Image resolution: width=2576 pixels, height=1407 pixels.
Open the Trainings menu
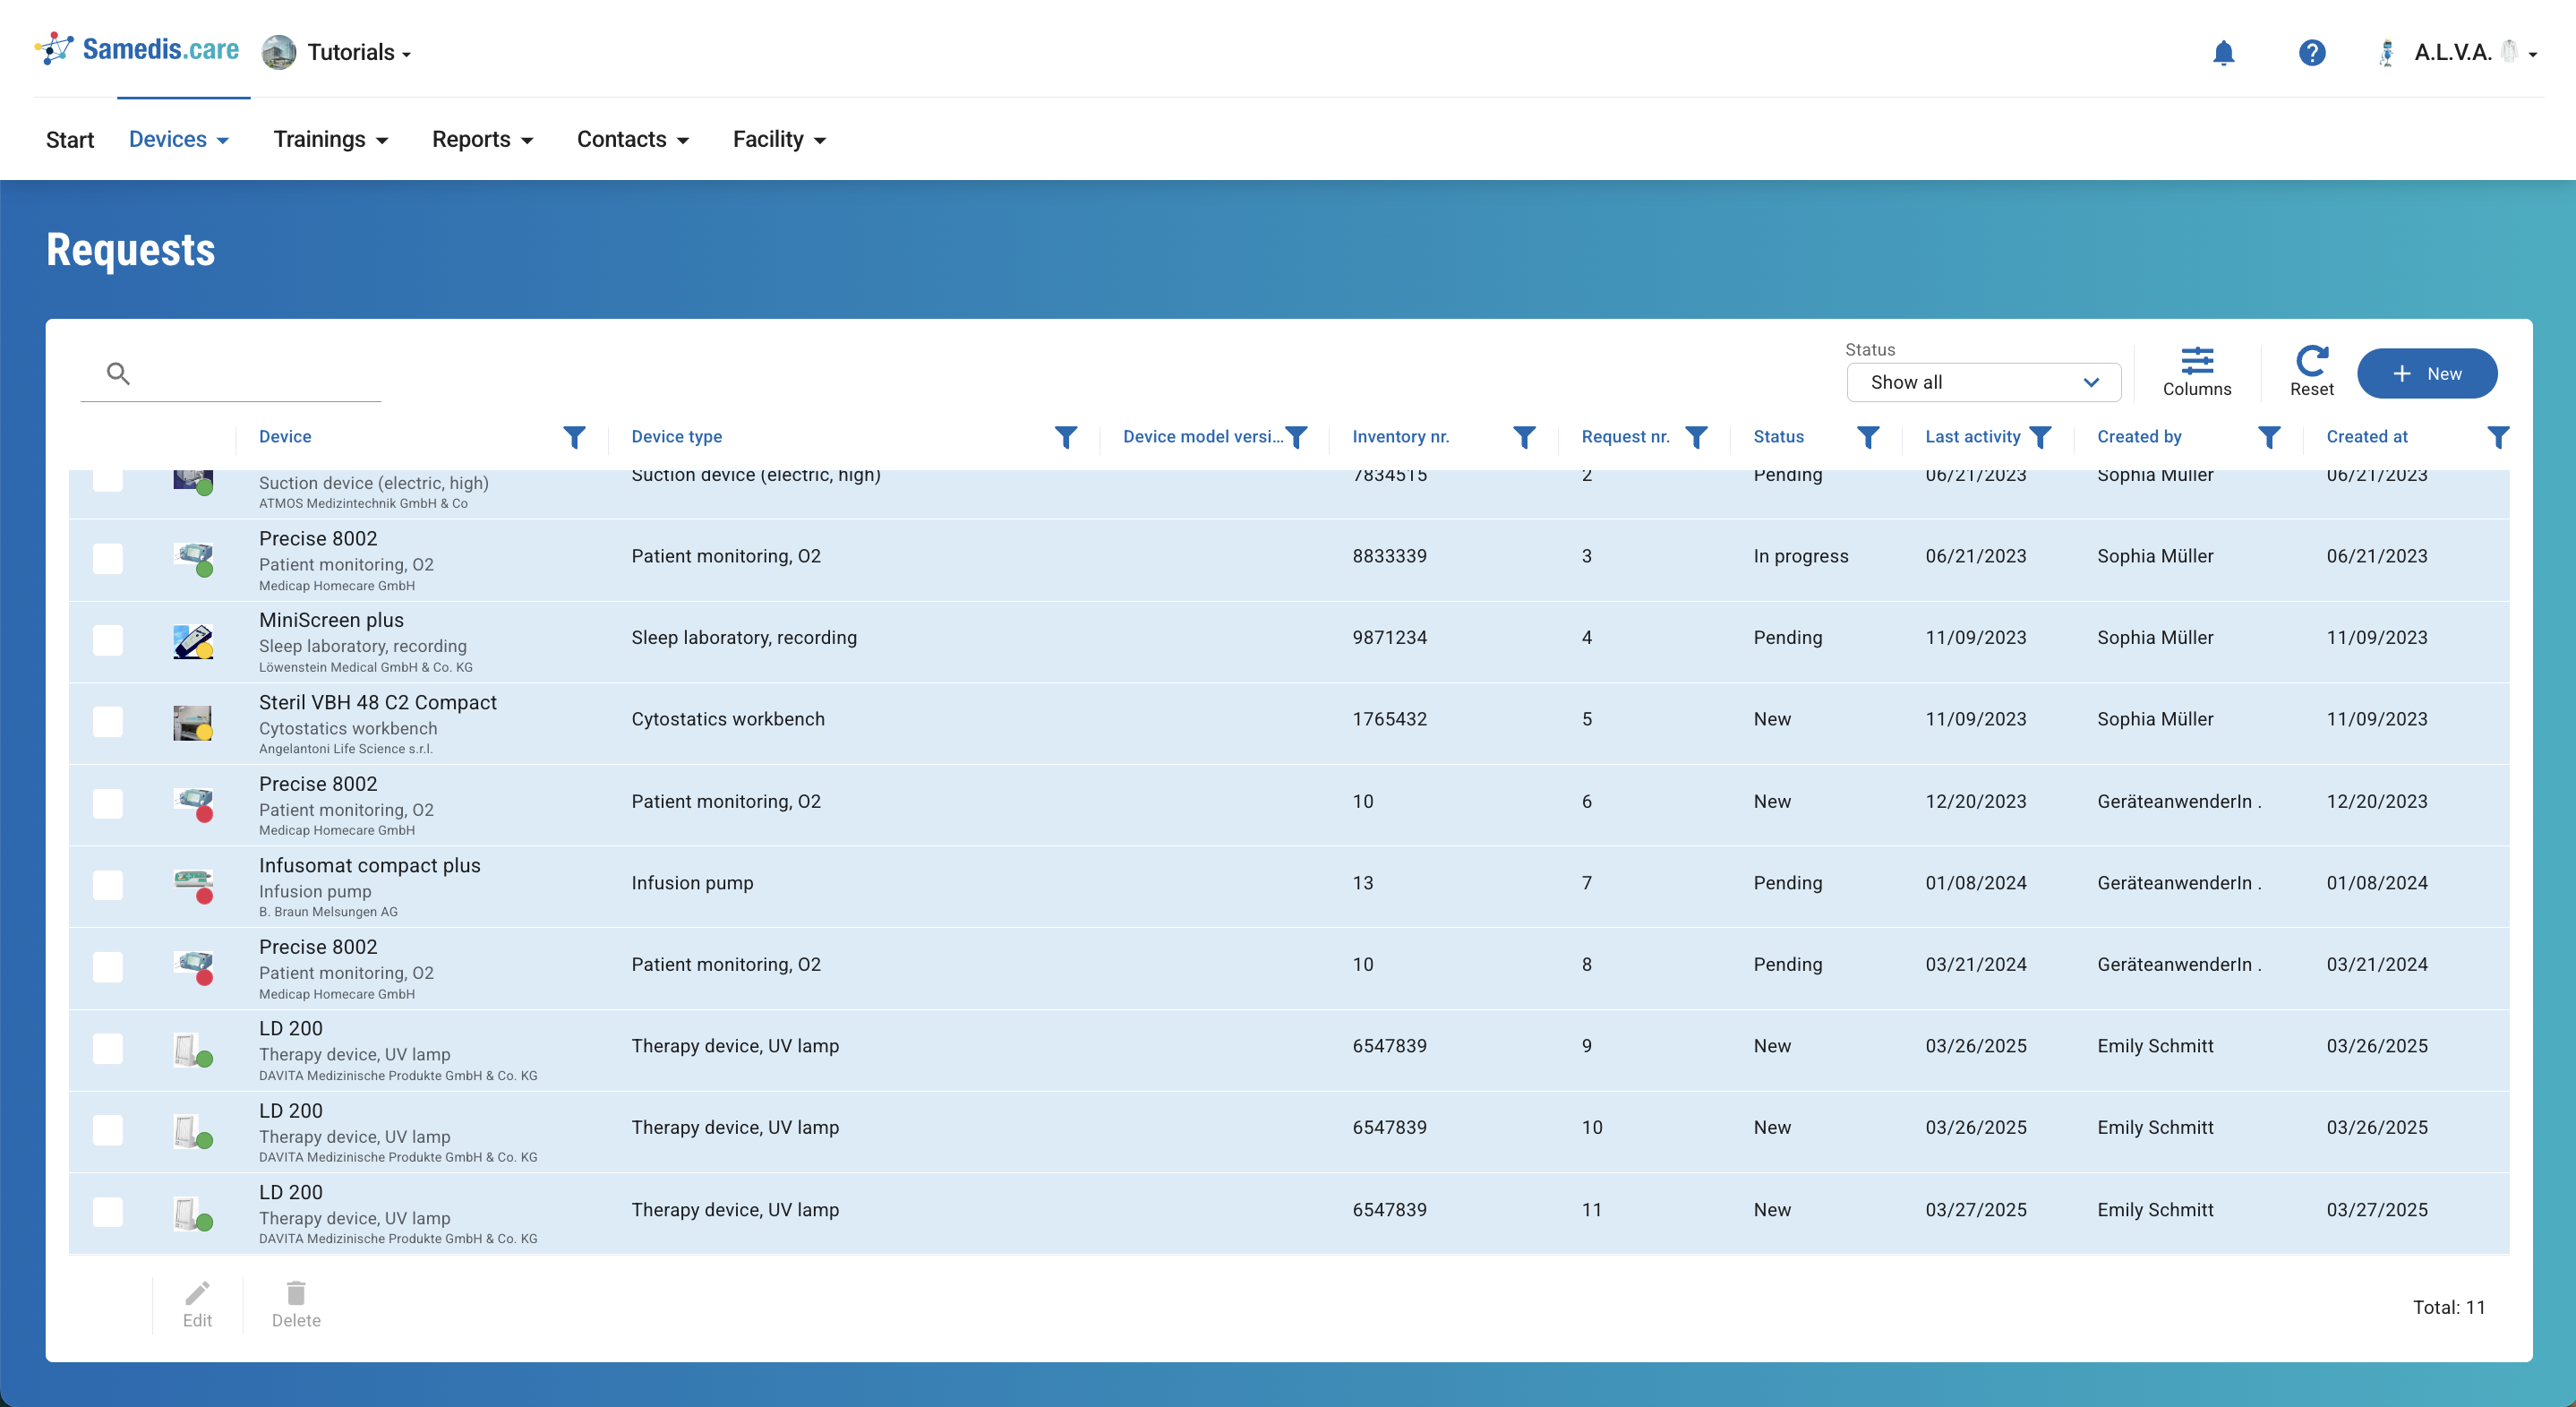330,139
